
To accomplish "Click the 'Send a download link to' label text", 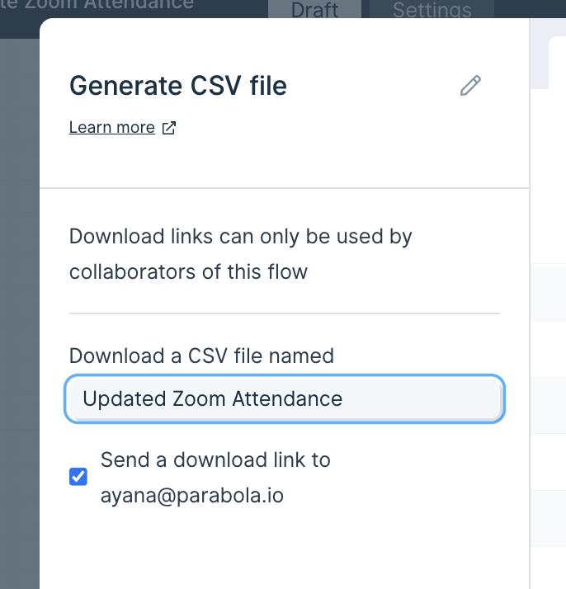I will pyautogui.click(x=215, y=459).
